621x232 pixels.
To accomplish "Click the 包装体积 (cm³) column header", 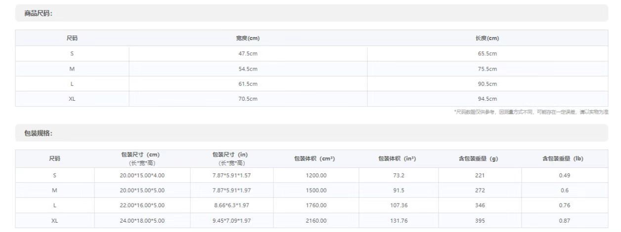I will click(x=314, y=158).
